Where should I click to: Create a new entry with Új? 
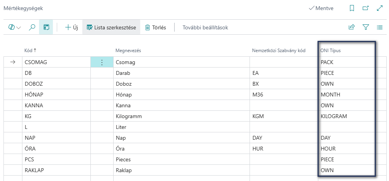pyautogui.click(x=71, y=27)
